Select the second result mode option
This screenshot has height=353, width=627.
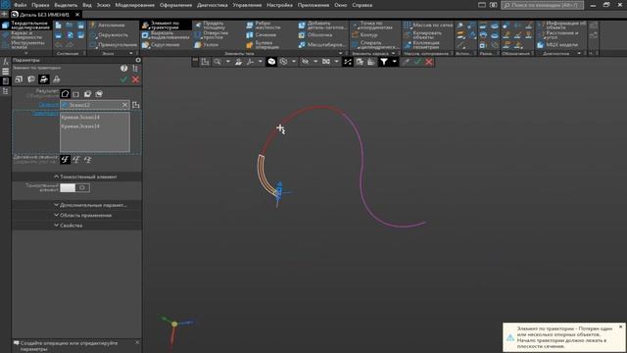(76, 94)
